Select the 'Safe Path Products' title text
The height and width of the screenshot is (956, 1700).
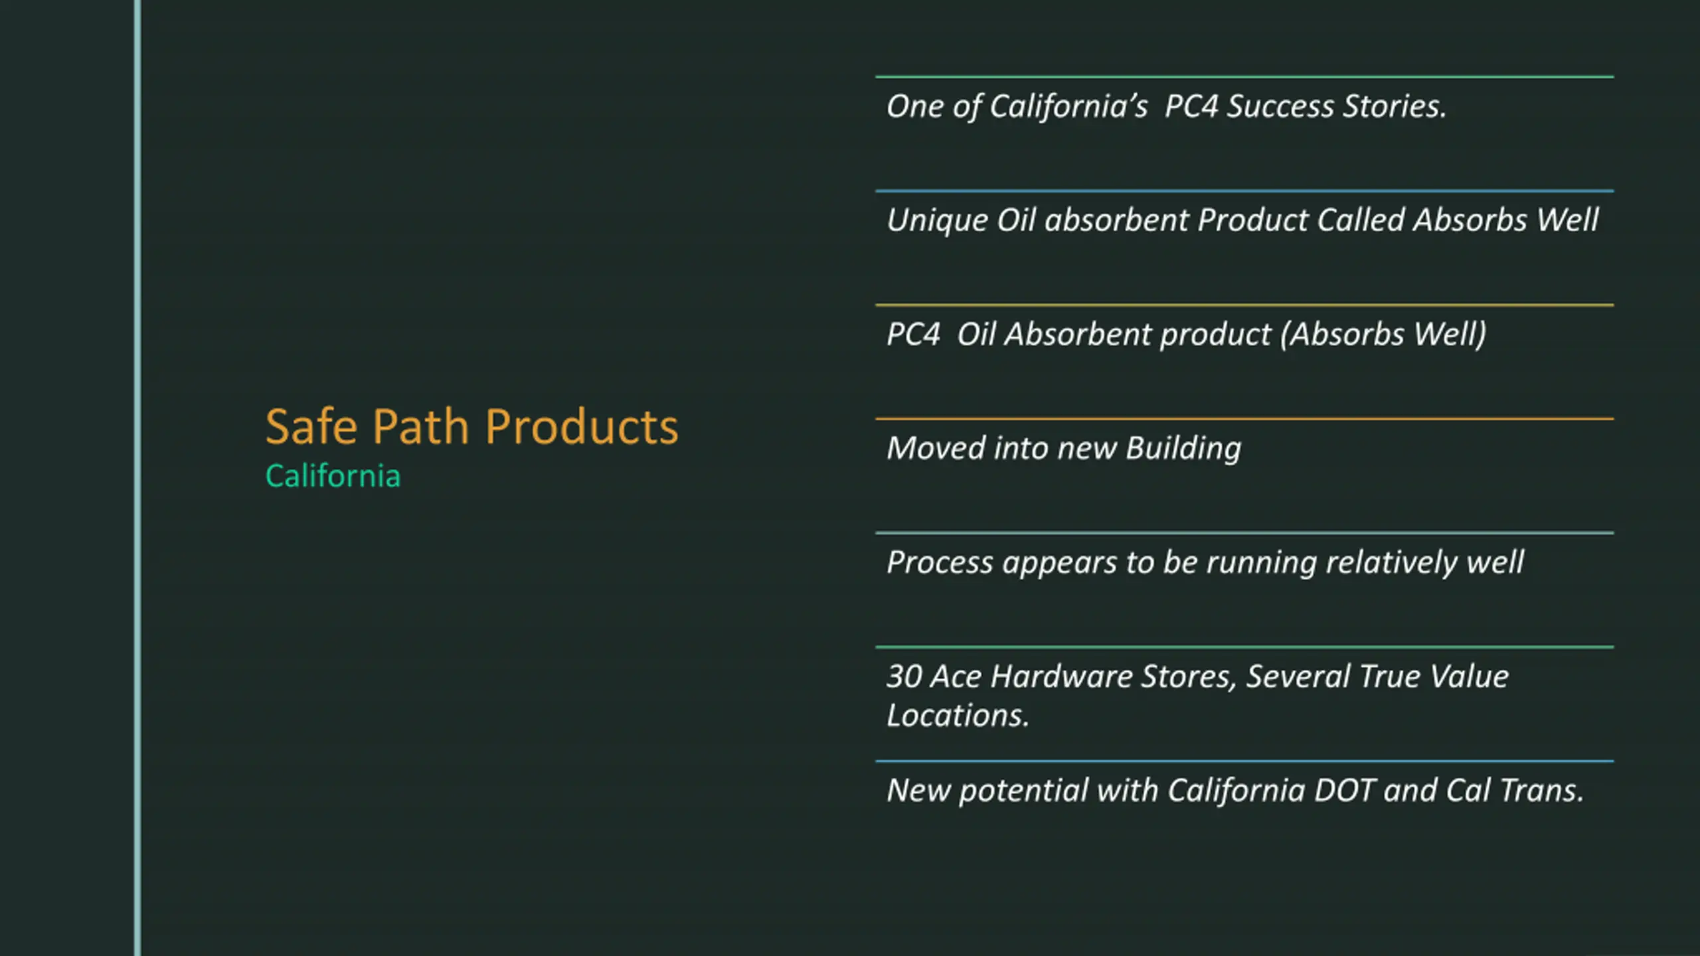coord(472,426)
